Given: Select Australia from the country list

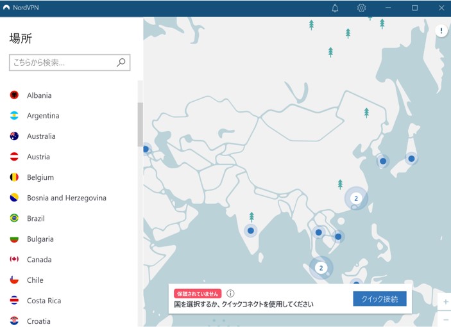Looking at the screenshot, I should [x=41, y=136].
